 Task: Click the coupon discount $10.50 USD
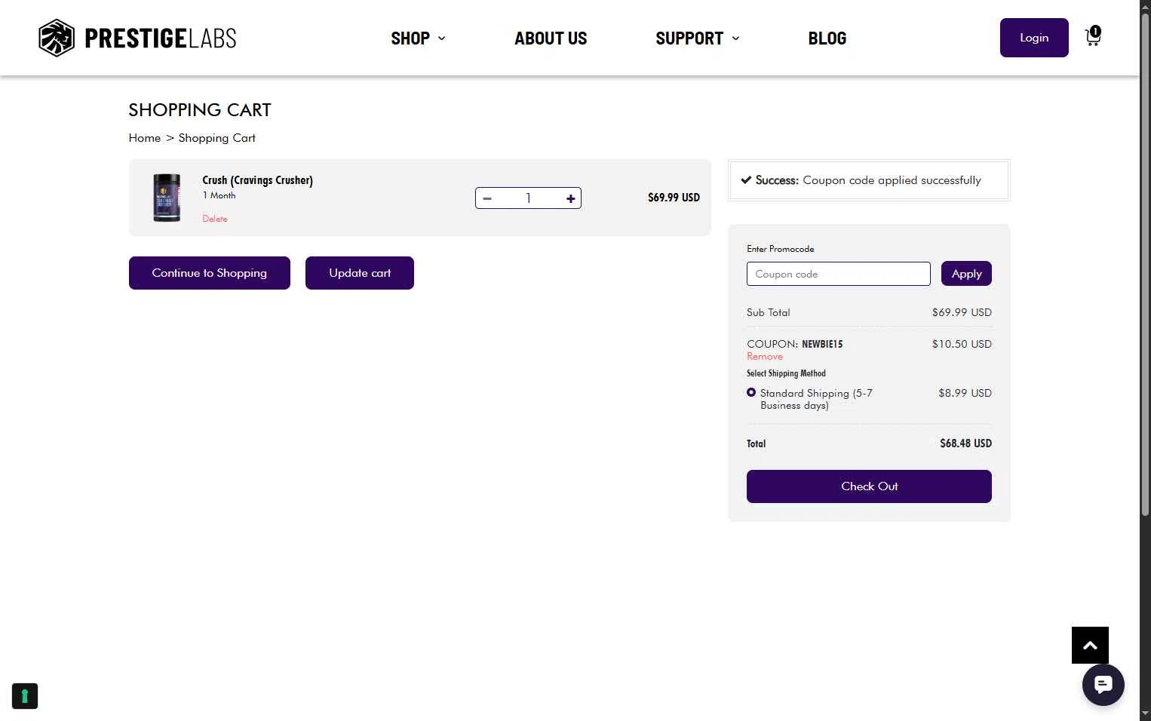coord(962,344)
